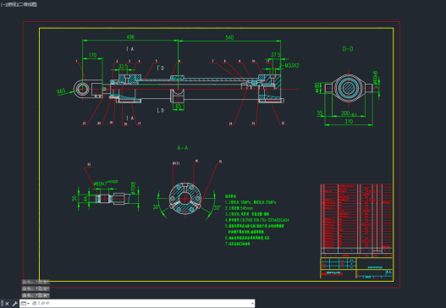The image size is (446, 308).
Task: Click the red parts list table
Action: 356,218
